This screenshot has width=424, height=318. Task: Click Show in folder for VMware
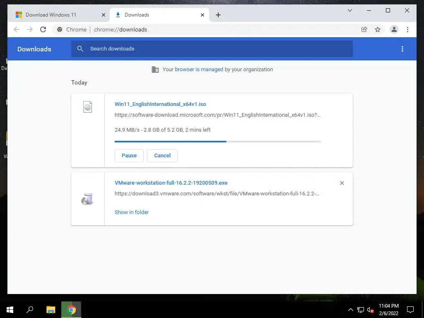pyautogui.click(x=132, y=212)
